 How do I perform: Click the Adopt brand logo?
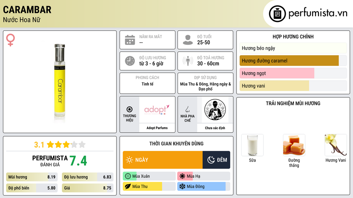[157, 110]
